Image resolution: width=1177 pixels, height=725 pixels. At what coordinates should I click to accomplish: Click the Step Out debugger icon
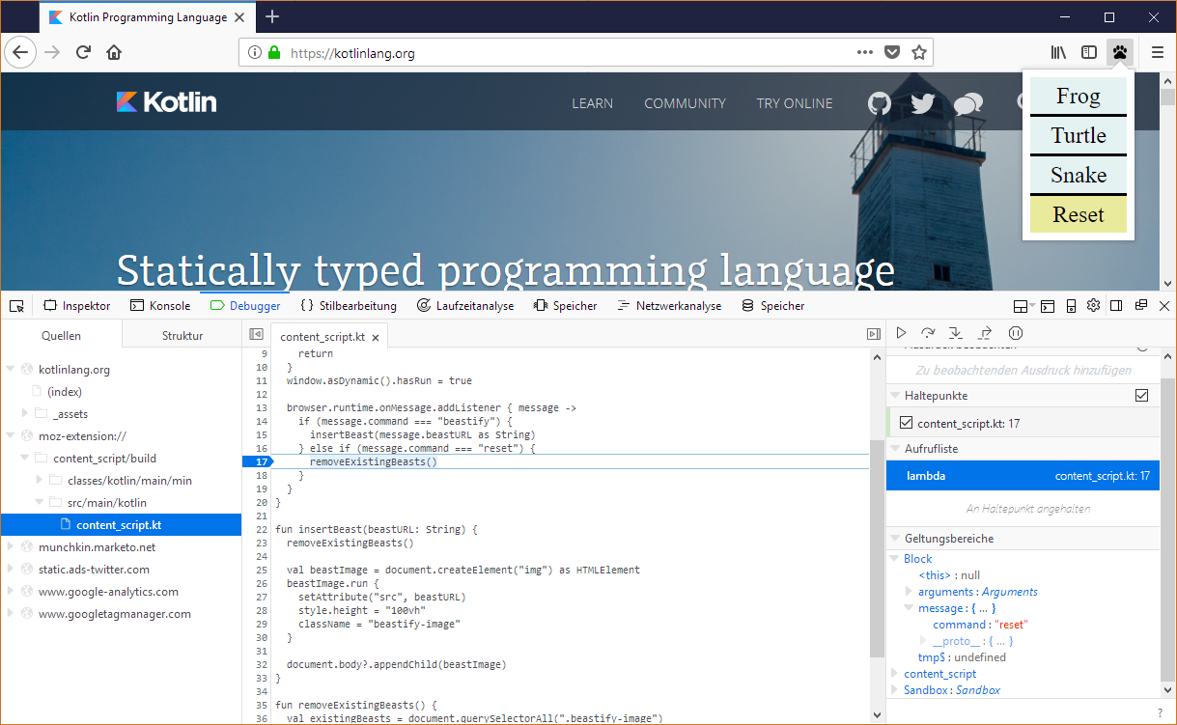pos(985,333)
